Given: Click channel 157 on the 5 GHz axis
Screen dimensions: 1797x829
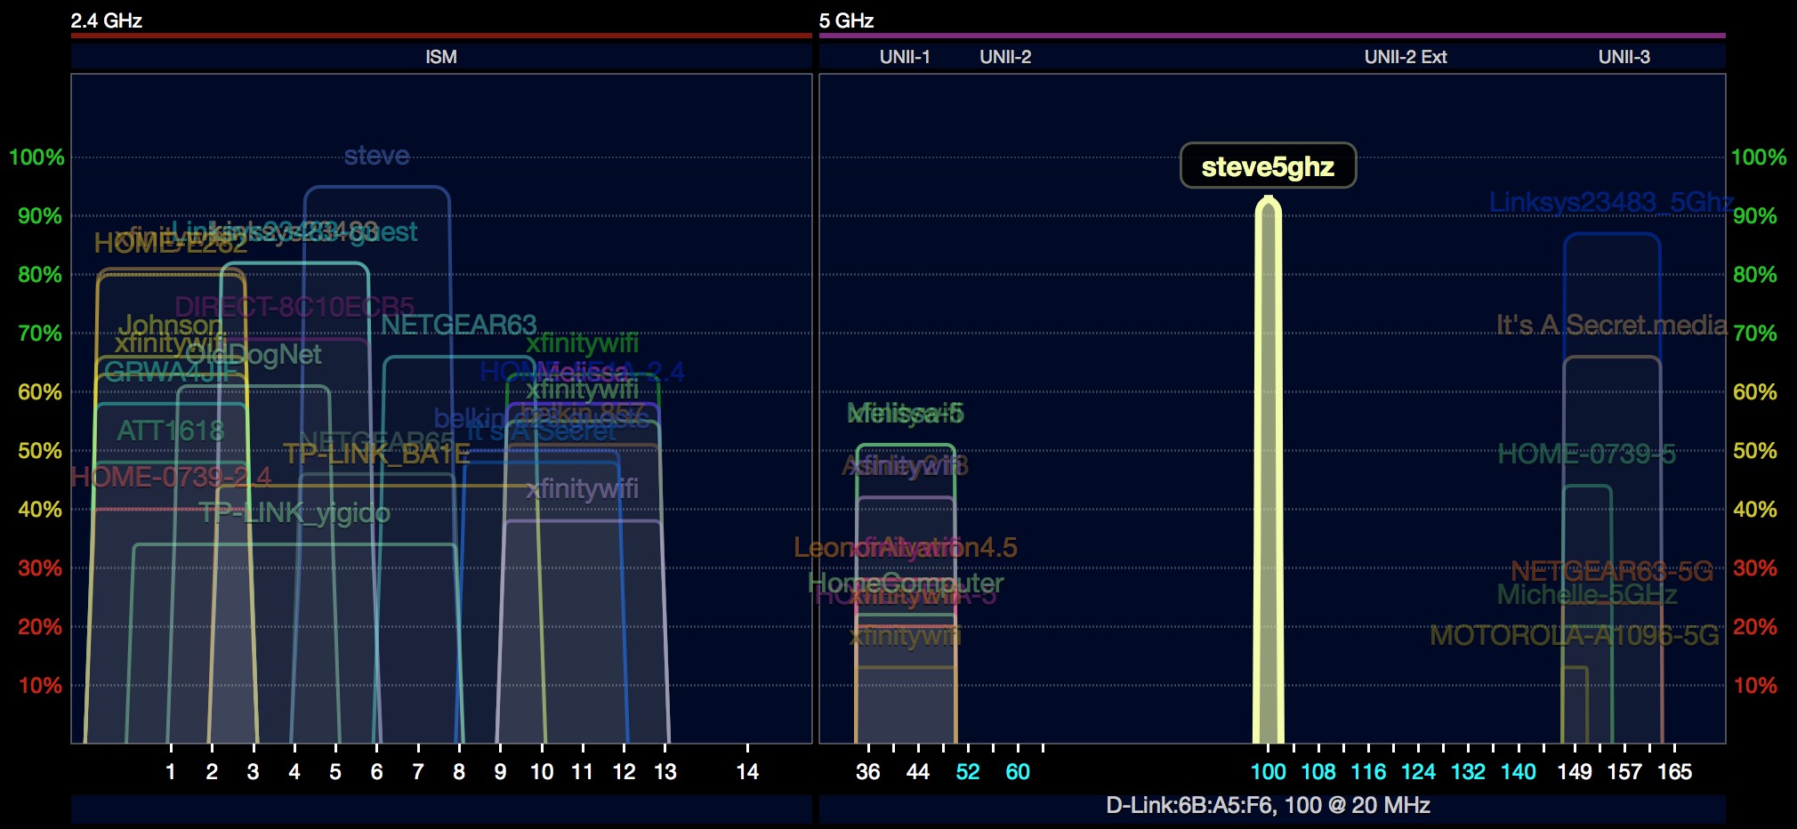Looking at the screenshot, I should point(1624,771).
